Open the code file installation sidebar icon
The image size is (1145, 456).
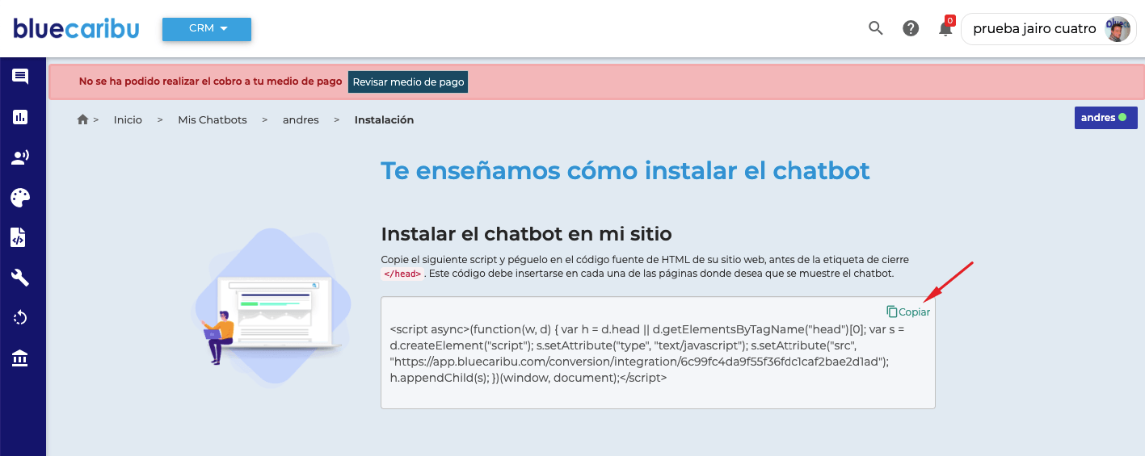tap(18, 237)
